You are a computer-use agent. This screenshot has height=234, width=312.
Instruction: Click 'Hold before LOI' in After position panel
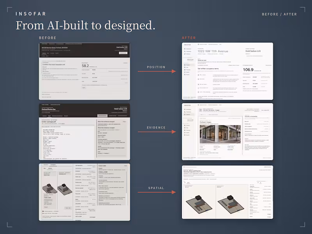click(x=253, y=51)
